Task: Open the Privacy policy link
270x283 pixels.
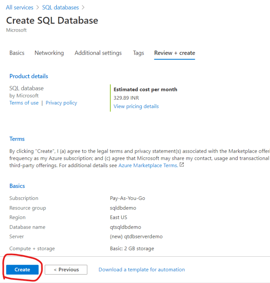Action: click(x=61, y=103)
